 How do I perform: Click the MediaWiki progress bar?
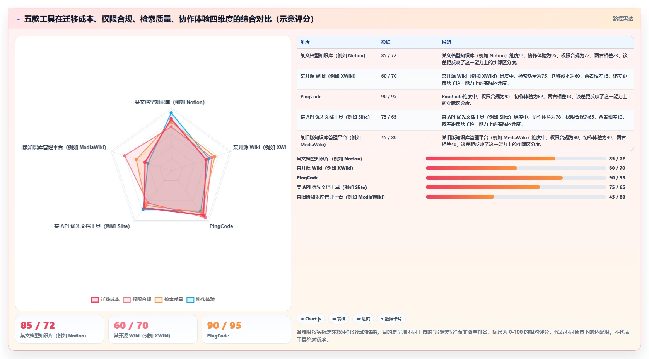516,197
